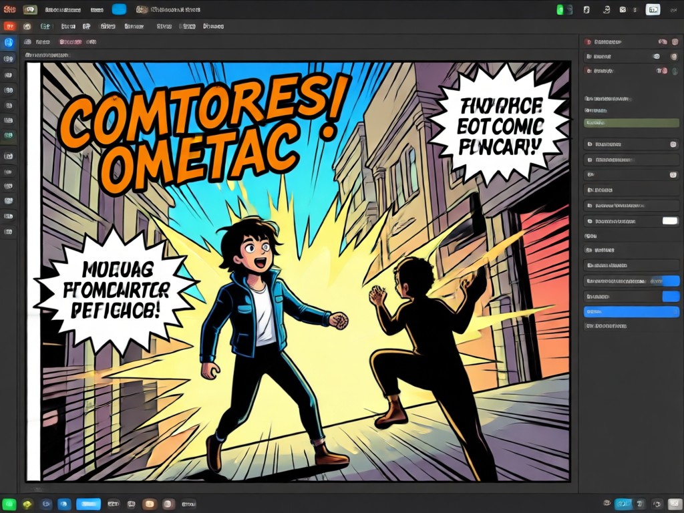Click the orange icon in the bottom bar
Viewport: 684px width, 513px height.
[x=149, y=504]
